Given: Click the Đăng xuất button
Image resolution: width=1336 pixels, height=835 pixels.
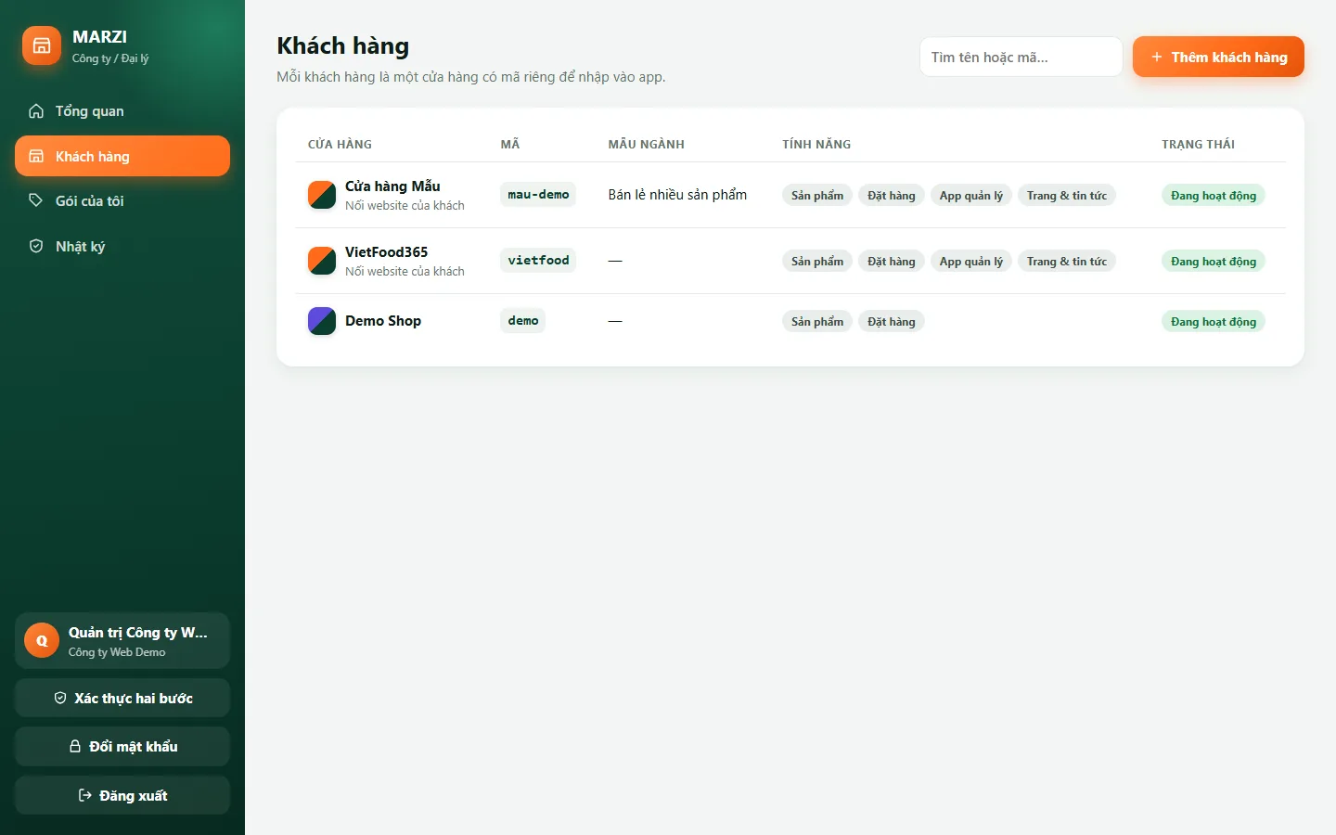Looking at the screenshot, I should point(122,795).
